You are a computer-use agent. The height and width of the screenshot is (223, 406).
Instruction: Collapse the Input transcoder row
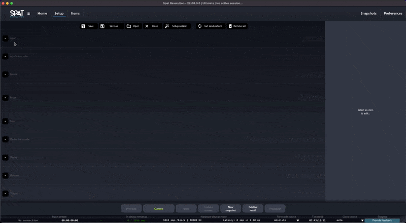point(5,56)
